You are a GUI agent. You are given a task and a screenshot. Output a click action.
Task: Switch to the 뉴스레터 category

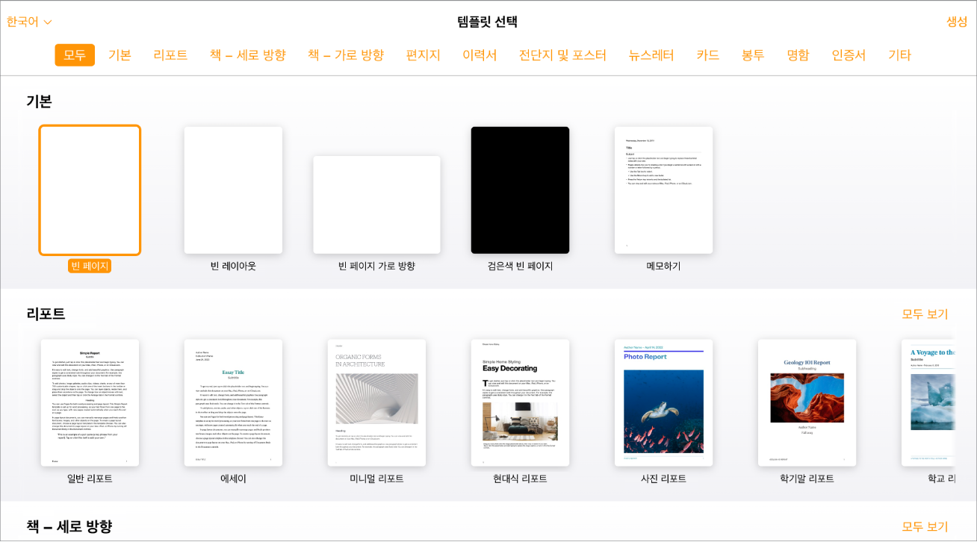click(x=650, y=54)
